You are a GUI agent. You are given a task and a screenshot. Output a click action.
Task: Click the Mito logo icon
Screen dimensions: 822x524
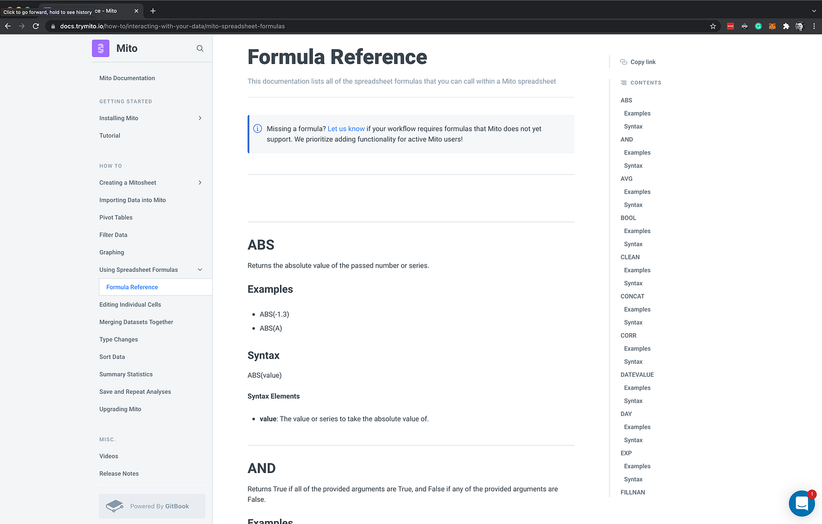point(100,48)
